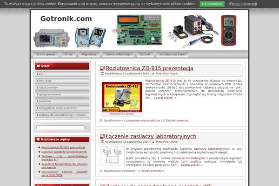279x186 pixels.
Task: Click Zostaw komentarz under Łączenie zasilaczy
Action: [x=153, y=171]
